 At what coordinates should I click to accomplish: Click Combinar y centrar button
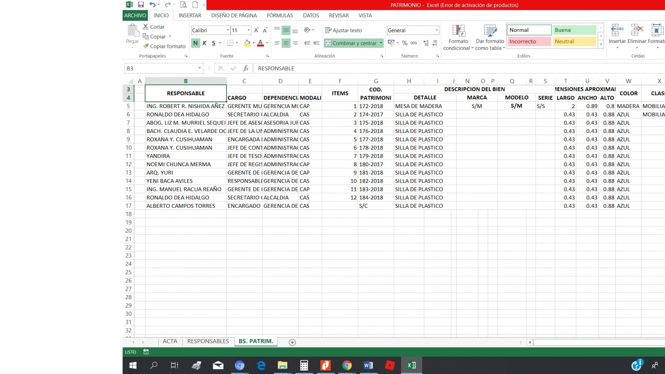pyautogui.click(x=351, y=43)
